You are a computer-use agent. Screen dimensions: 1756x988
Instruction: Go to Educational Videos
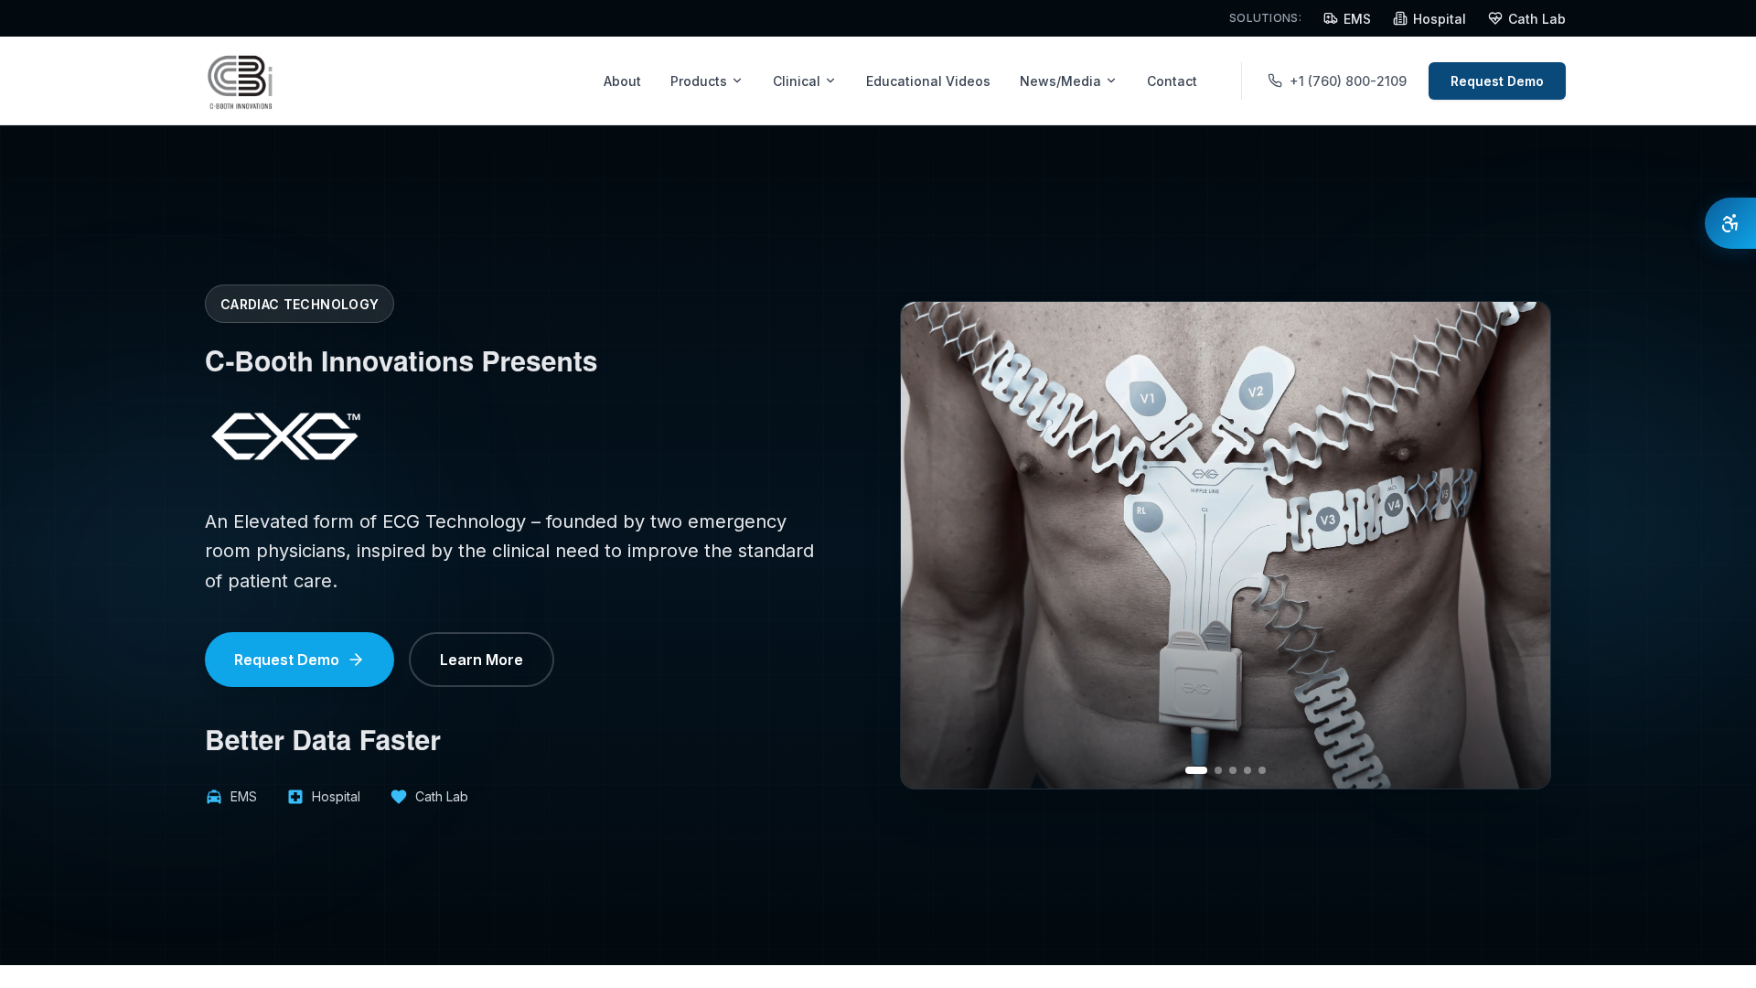[x=927, y=81]
